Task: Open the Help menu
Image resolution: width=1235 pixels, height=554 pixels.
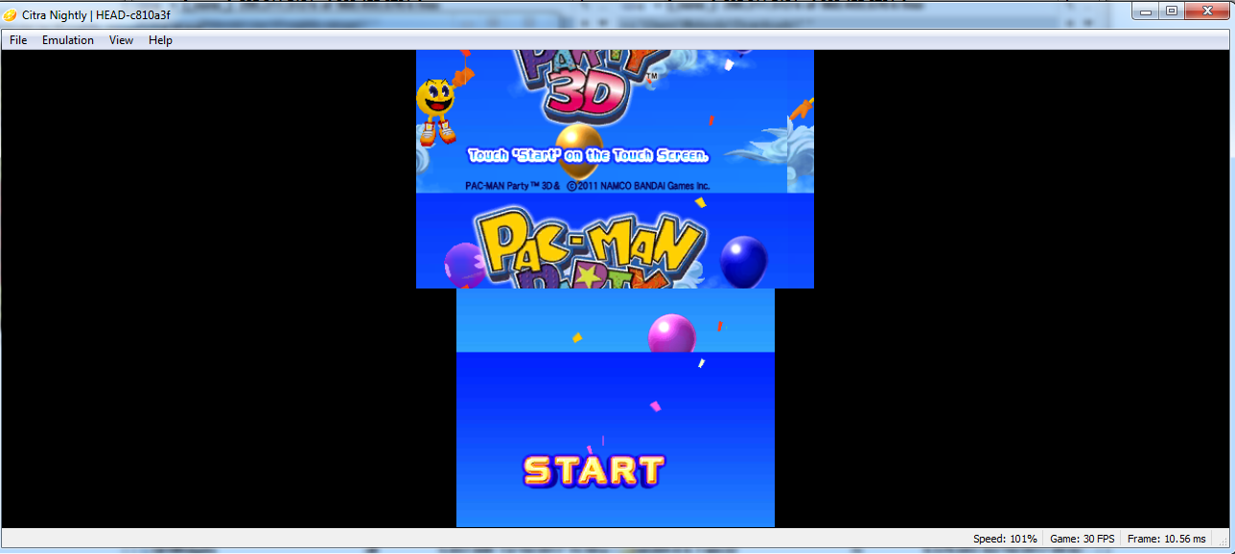Action: pos(160,40)
